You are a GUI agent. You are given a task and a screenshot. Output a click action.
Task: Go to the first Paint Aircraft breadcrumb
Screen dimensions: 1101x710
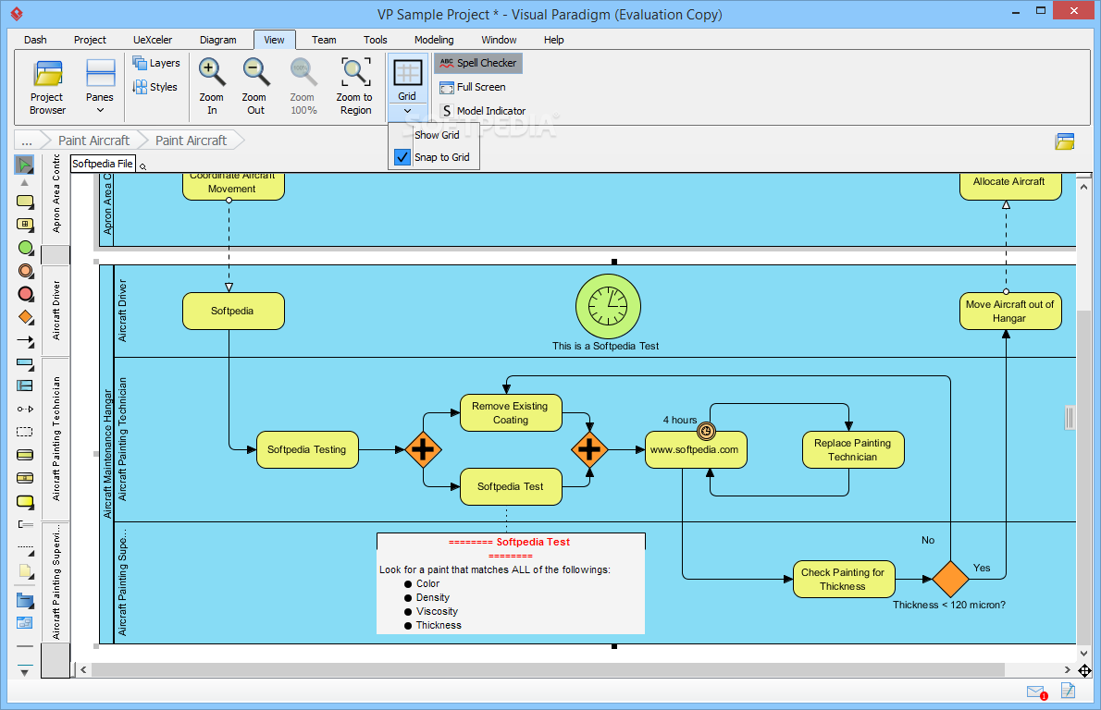(93, 141)
